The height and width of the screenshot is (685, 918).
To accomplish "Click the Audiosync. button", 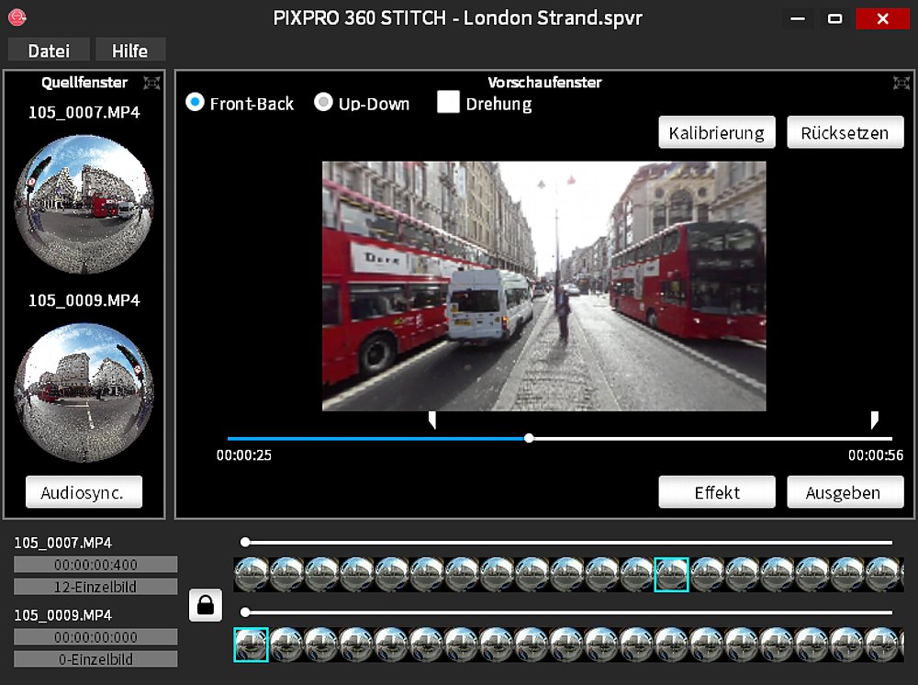I will tap(84, 492).
